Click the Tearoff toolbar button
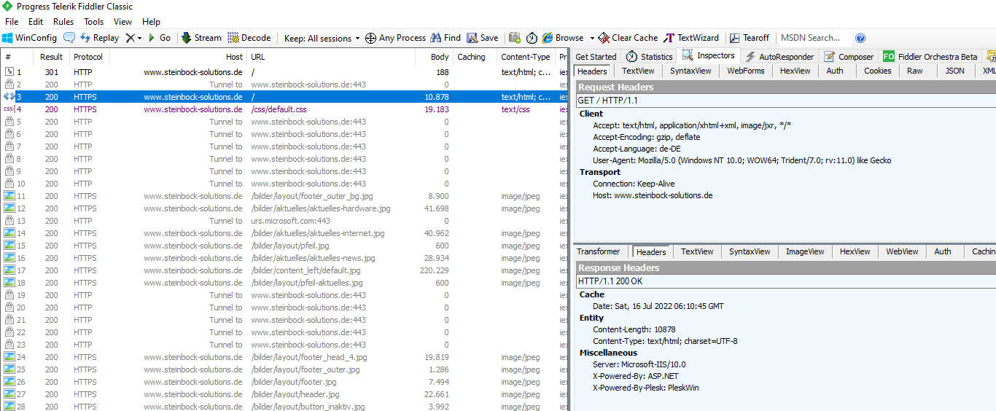Screen dimensions: 996x411 pyautogui.click(x=750, y=38)
